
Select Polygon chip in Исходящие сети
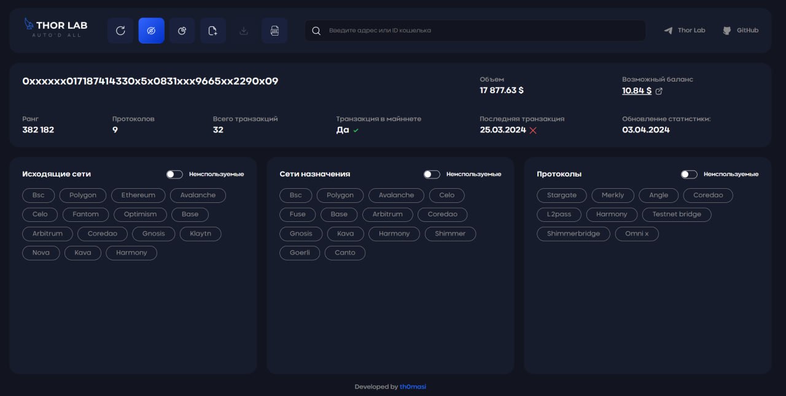pos(83,196)
